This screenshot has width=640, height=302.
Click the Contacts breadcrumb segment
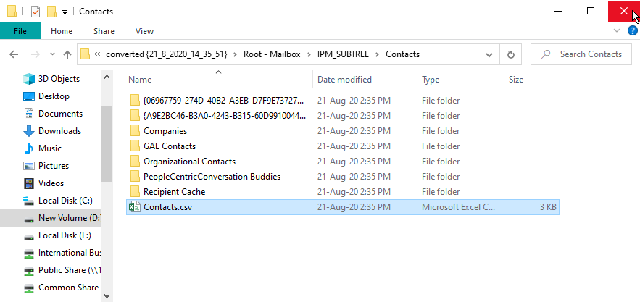pos(402,54)
